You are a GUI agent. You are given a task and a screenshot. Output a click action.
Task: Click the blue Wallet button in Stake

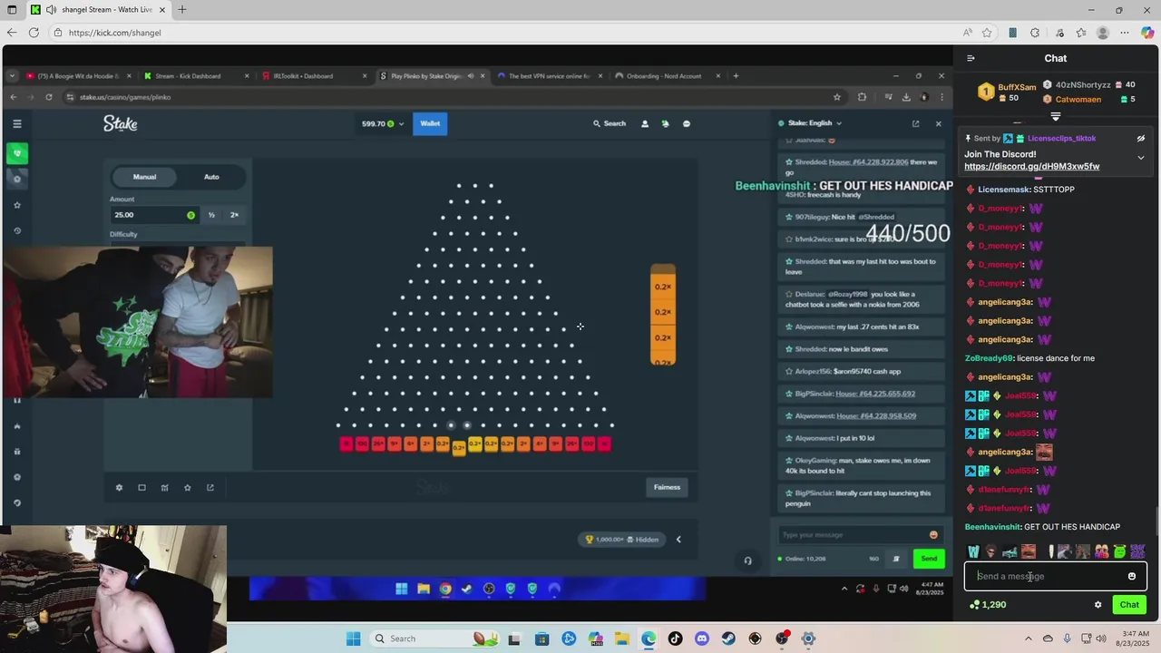point(430,123)
